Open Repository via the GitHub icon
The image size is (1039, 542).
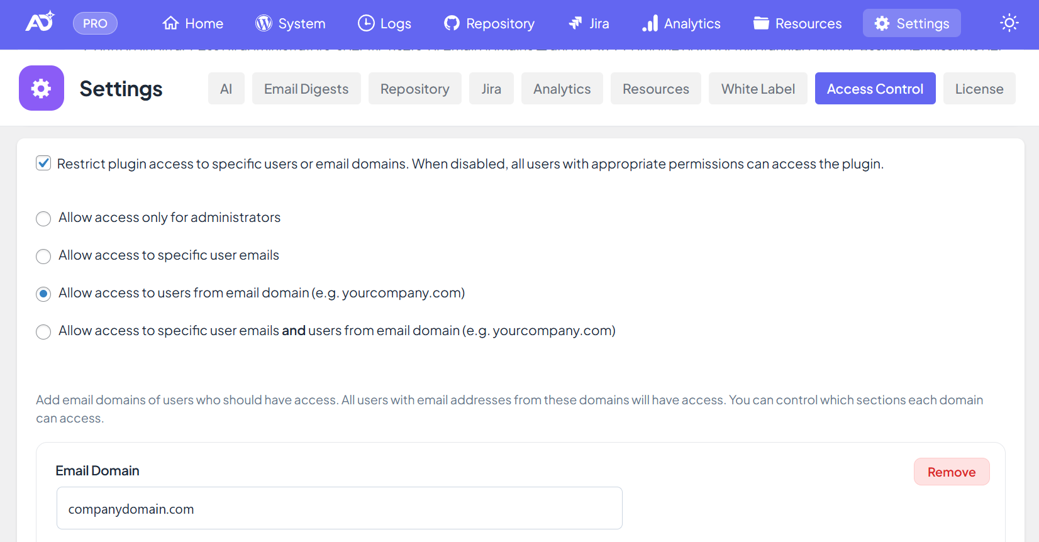[452, 23]
